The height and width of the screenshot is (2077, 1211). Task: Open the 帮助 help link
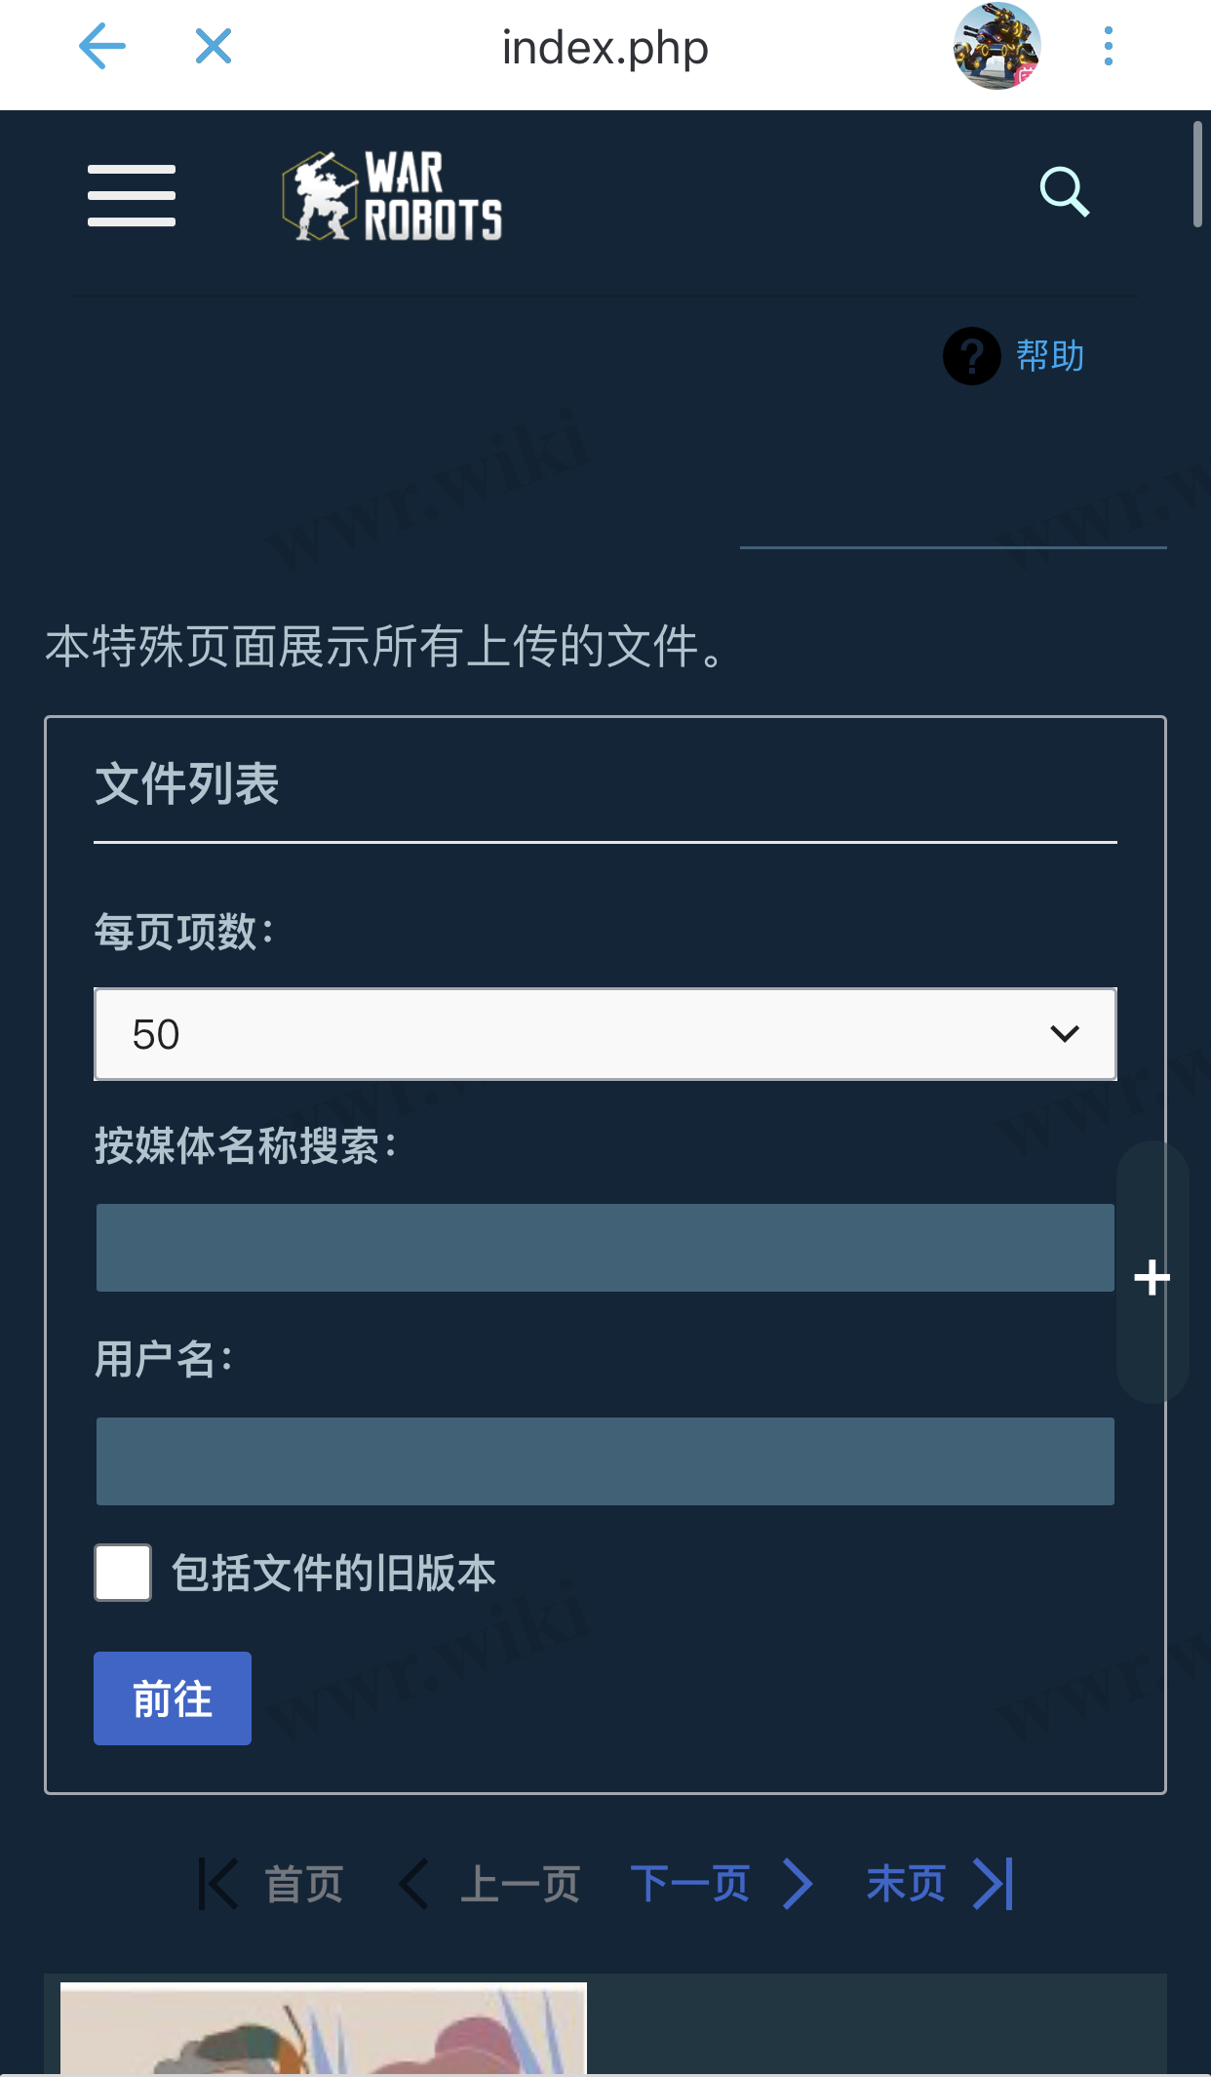click(1050, 356)
